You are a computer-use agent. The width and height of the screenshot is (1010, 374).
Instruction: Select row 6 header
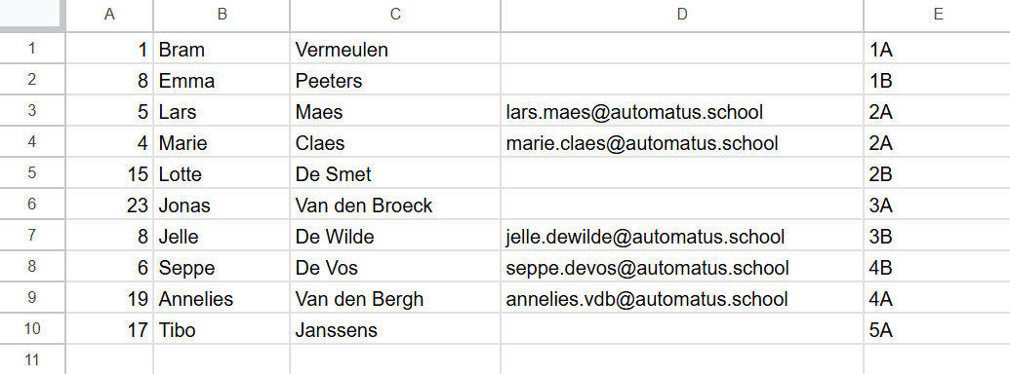[31, 205]
